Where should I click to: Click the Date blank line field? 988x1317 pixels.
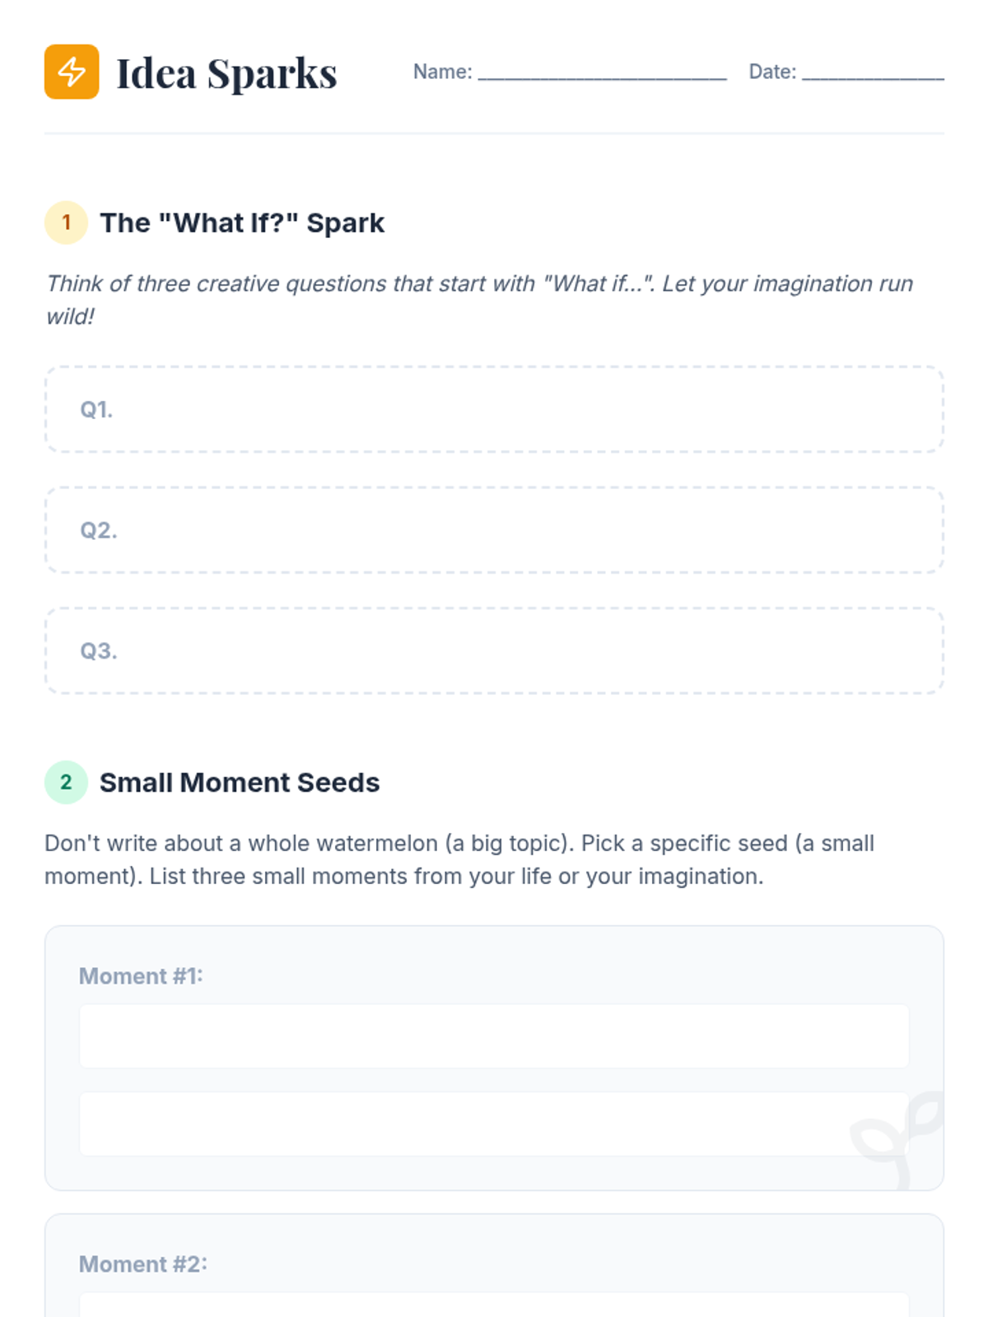click(x=873, y=72)
